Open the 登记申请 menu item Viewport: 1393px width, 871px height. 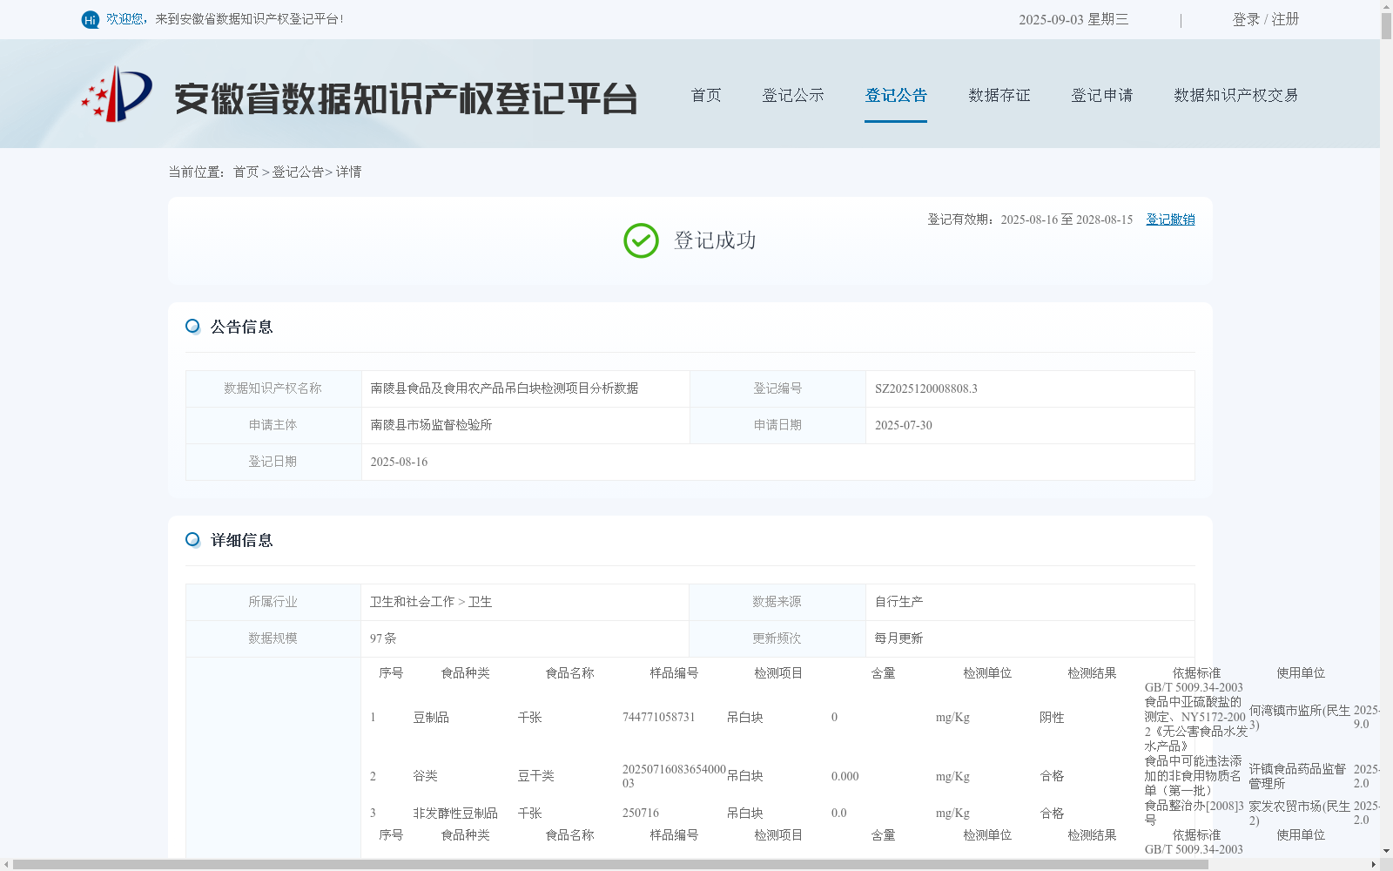(x=1102, y=95)
